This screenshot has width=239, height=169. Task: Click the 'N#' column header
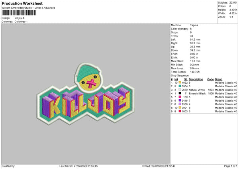[x=176, y=79]
